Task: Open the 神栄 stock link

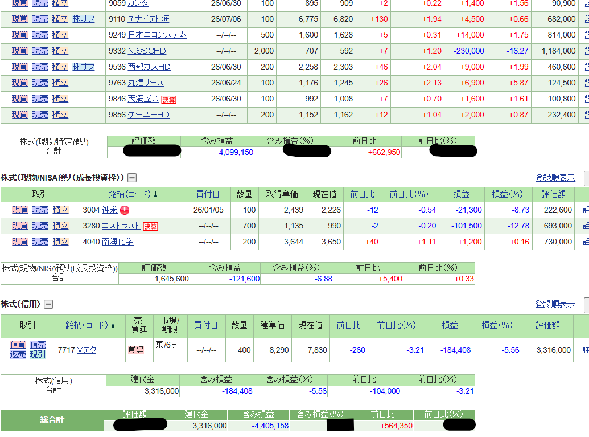Action: tap(110, 210)
